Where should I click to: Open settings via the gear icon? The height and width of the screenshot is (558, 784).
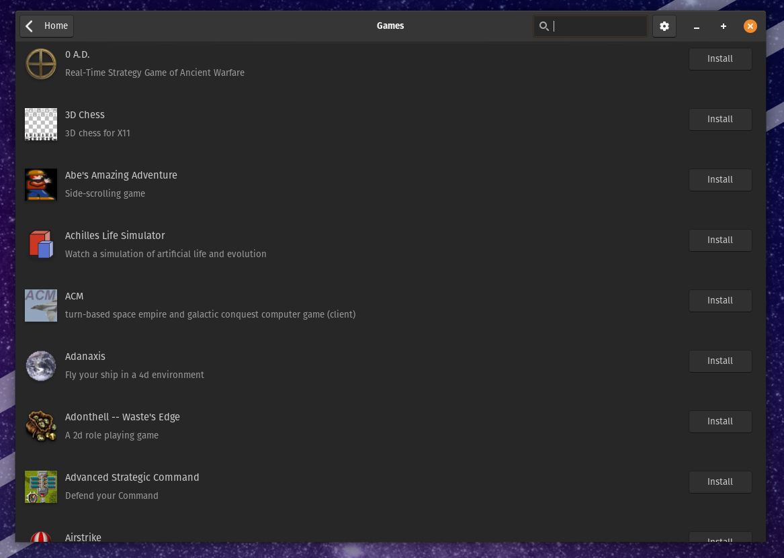pos(664,26)
